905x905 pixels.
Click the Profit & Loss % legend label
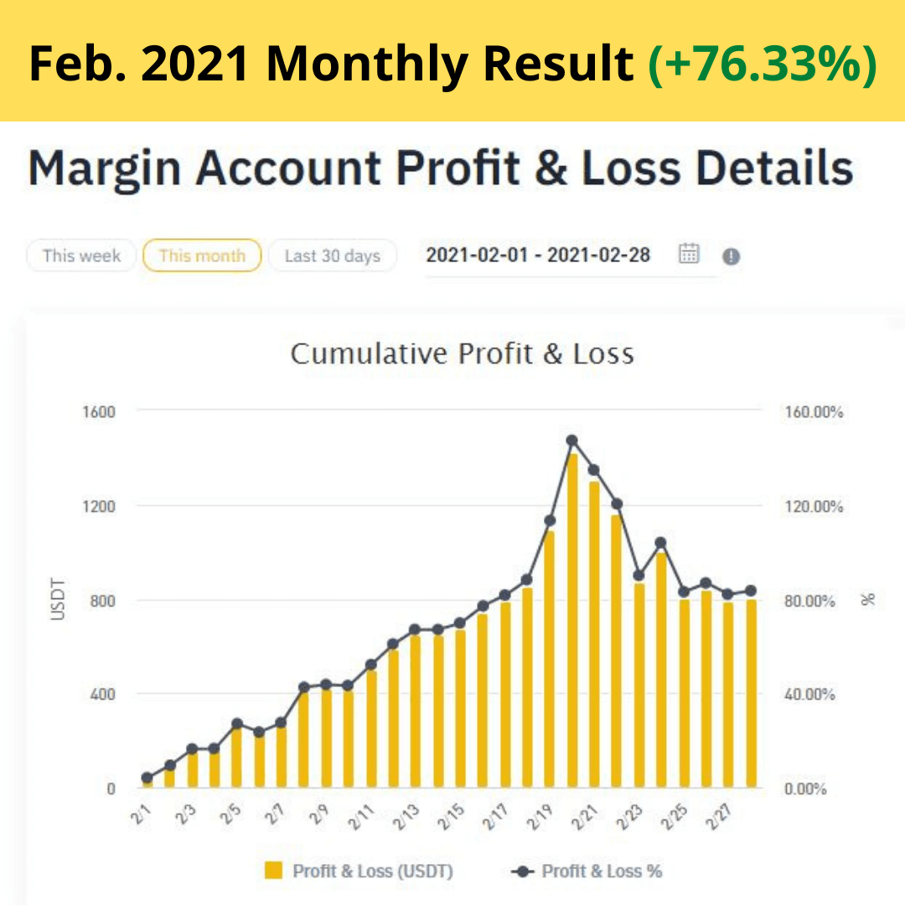(x=602, y=871)
